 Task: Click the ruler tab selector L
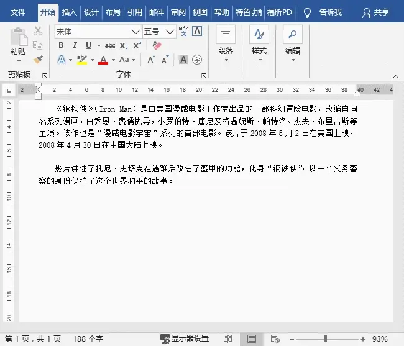[9, 90]
